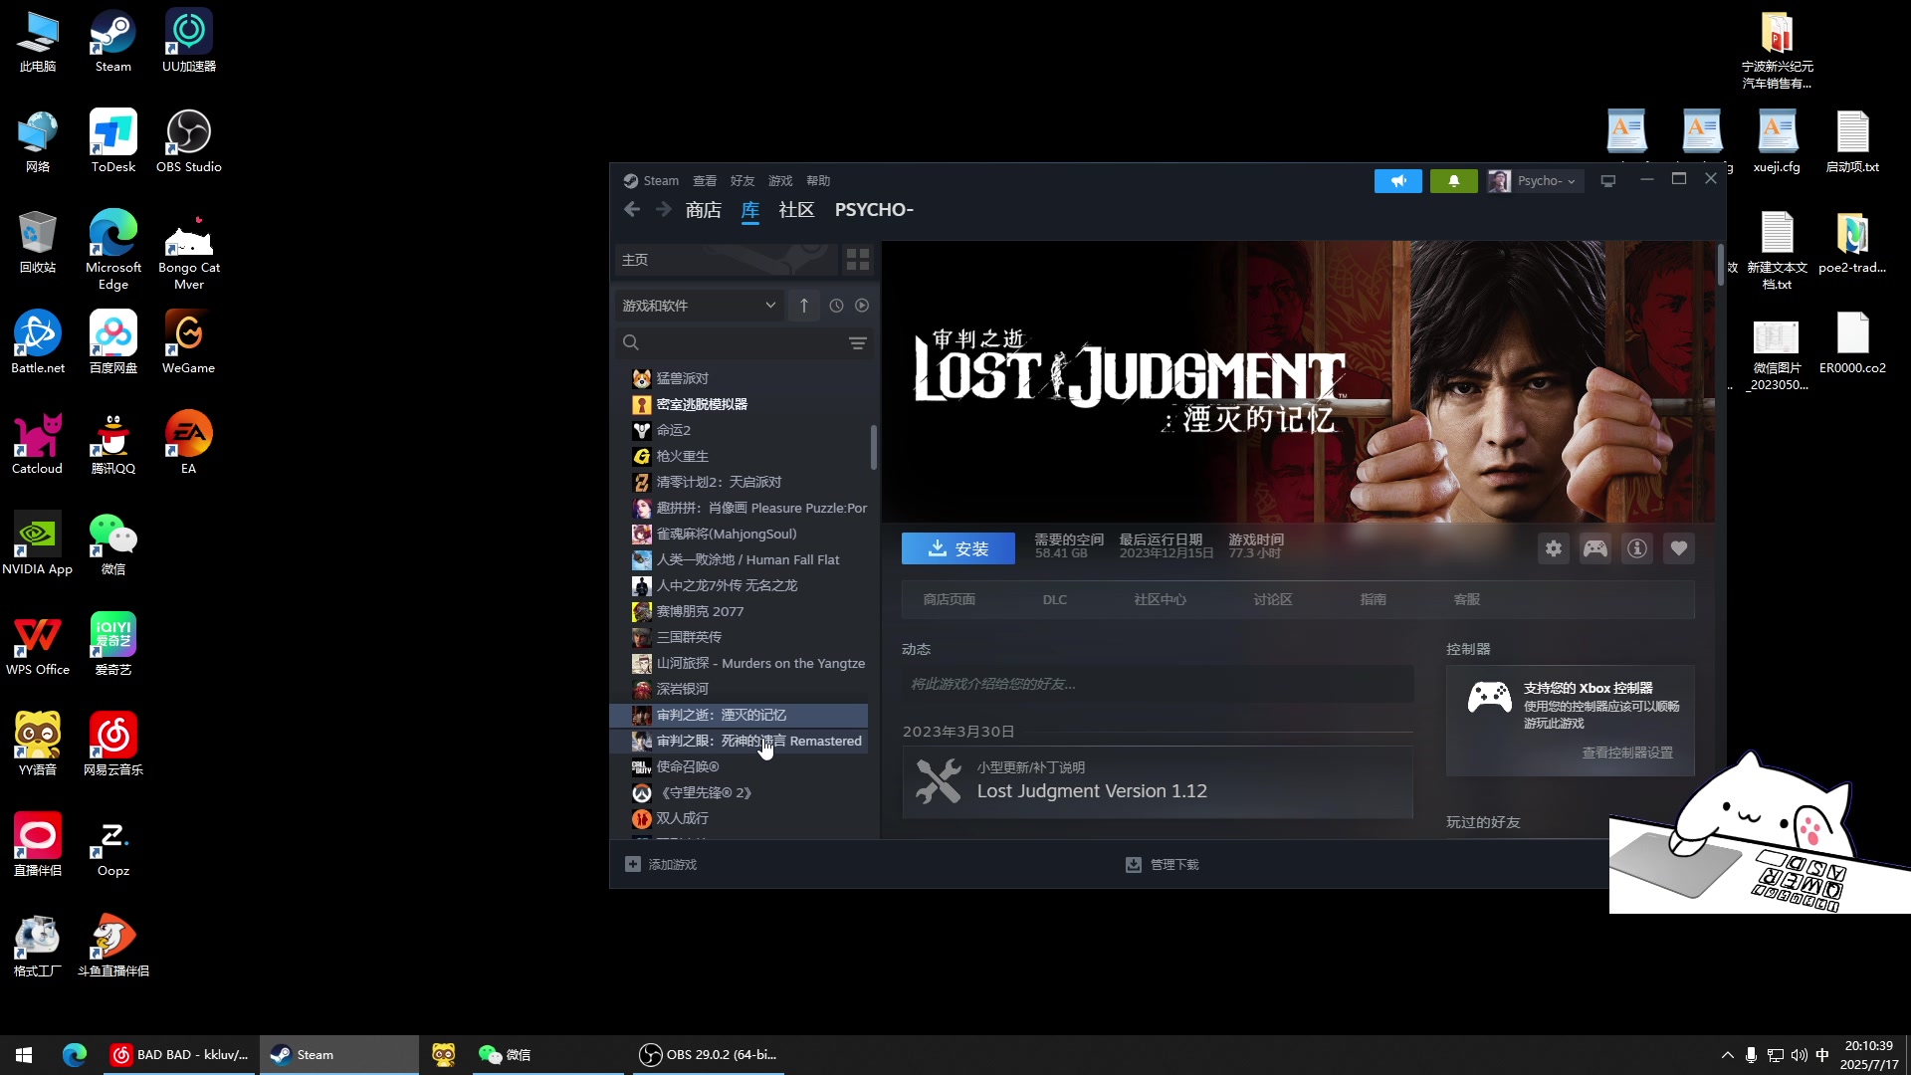Open OBS 29.0.2 from the taskbar

[708, 1055]
